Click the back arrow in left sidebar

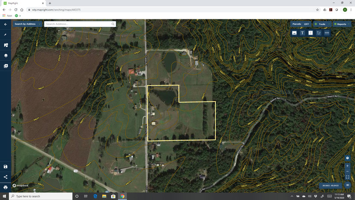6,24
